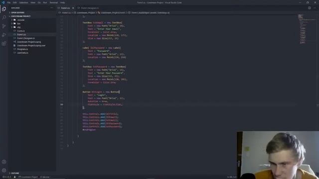
Task: Open the View menu
Action: 33,2
